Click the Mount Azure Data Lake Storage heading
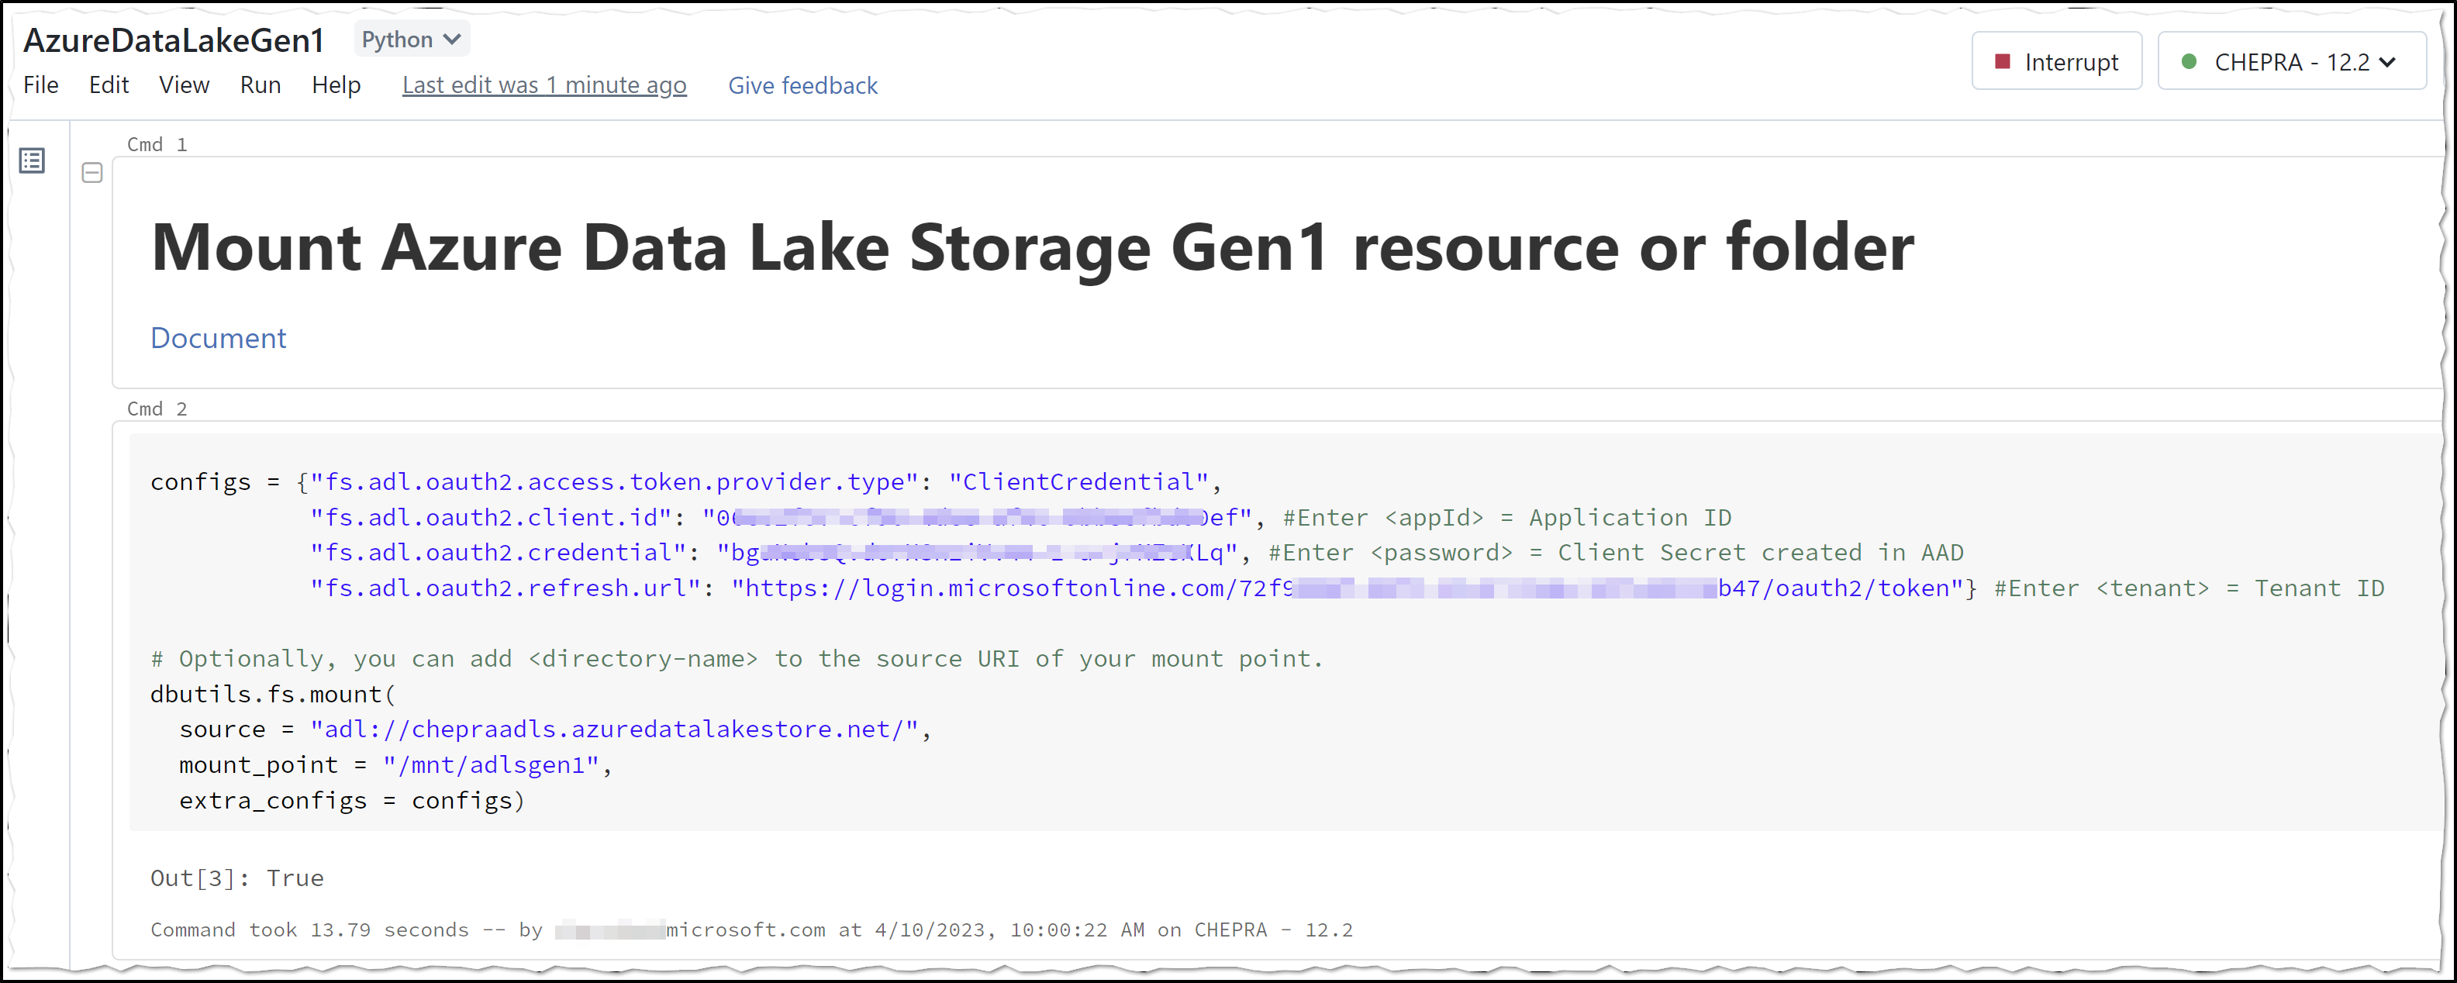 pos(1032,248)
